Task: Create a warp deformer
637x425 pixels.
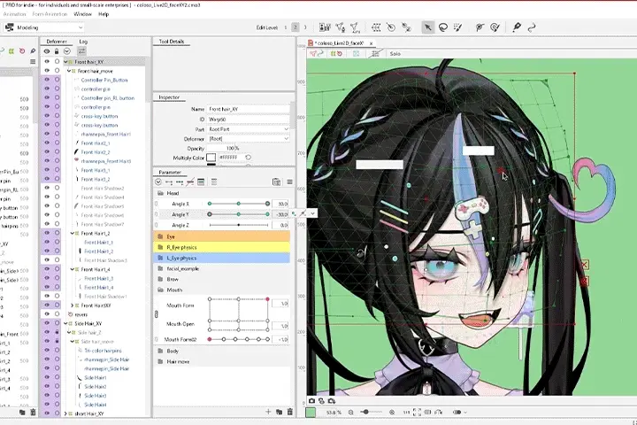Action: [376, 27]
